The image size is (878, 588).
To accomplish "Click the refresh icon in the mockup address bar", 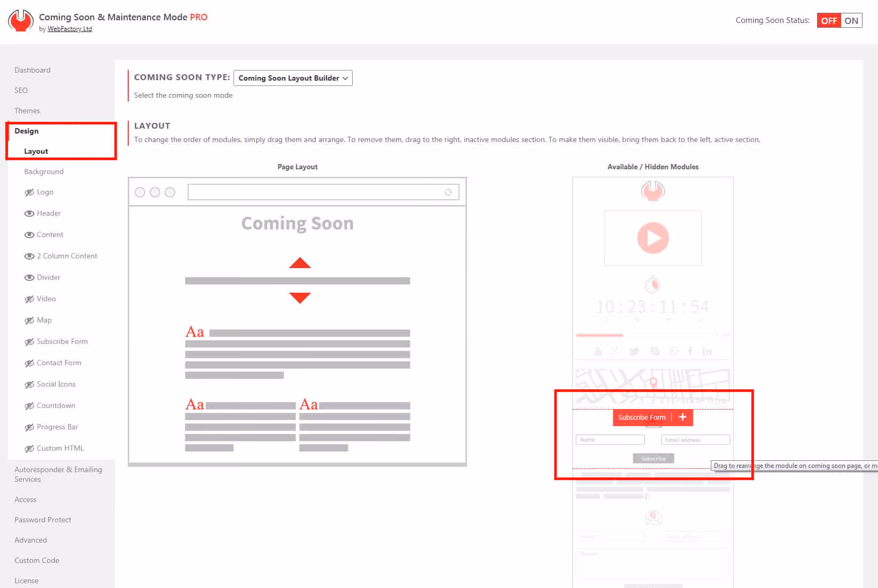I will coord(448,192).
